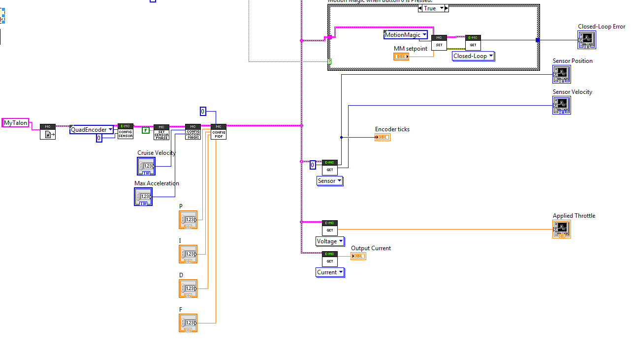Open the Current enum selector dropdown
Screen dimensions: 639x348
pos(340,272)
